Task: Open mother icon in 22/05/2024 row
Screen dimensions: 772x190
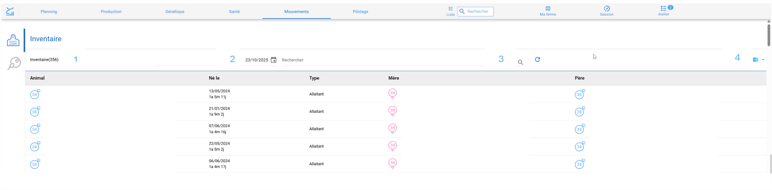Action: coord(392,146)
